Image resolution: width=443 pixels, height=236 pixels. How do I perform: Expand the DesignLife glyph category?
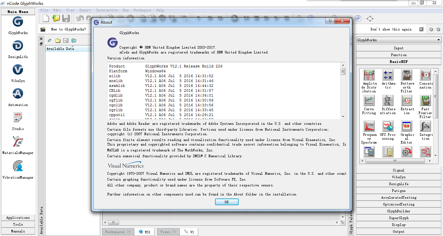(x=399, y=184)
